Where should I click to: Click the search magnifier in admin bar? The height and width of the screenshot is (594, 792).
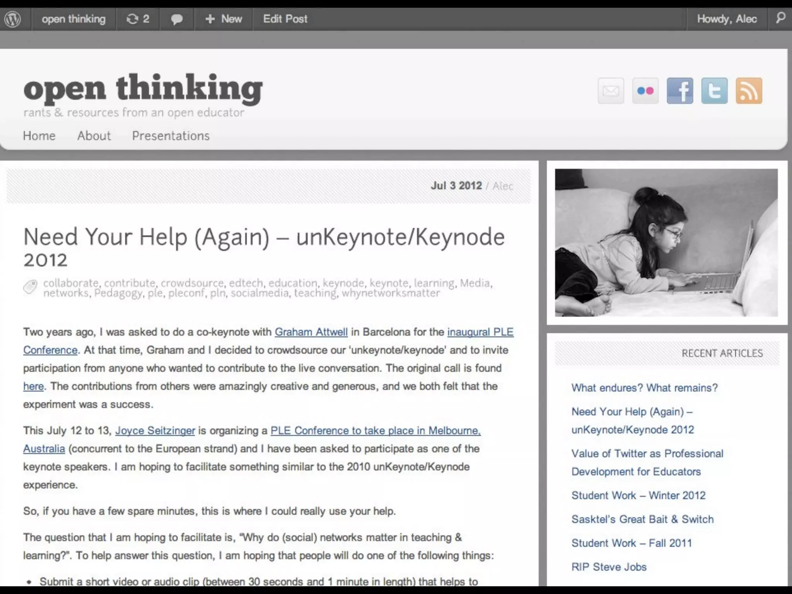click(780, 18)
